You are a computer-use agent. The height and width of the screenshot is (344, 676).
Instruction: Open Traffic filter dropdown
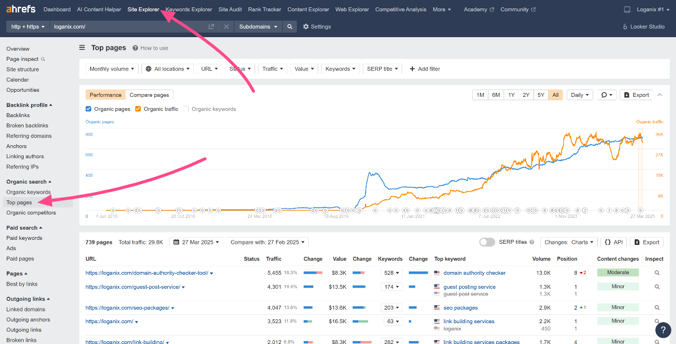pyautogui.click(x=273, y=69)
